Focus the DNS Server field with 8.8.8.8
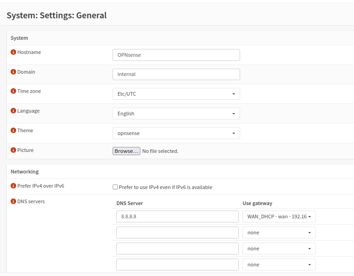This screenshot has height=276, width=354. click(177, 216)
